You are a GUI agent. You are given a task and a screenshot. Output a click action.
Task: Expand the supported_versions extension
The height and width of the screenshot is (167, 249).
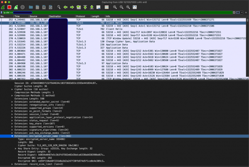pyautogui.click(x=12, y=127)
